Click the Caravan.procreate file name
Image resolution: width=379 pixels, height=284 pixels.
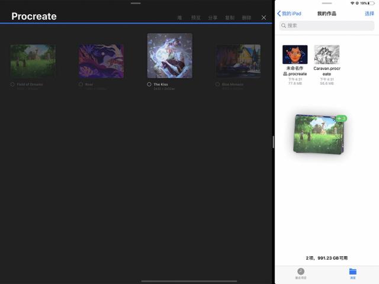click(x=327, y=71)
